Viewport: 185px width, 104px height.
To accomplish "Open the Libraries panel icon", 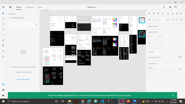I will click(x=3, y=84).
